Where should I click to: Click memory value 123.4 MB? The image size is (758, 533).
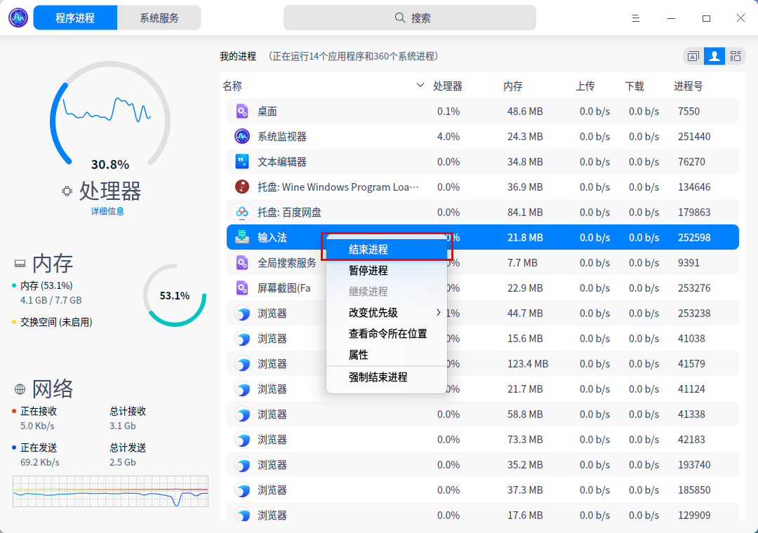pyautogui.click(x=527, y=363)
